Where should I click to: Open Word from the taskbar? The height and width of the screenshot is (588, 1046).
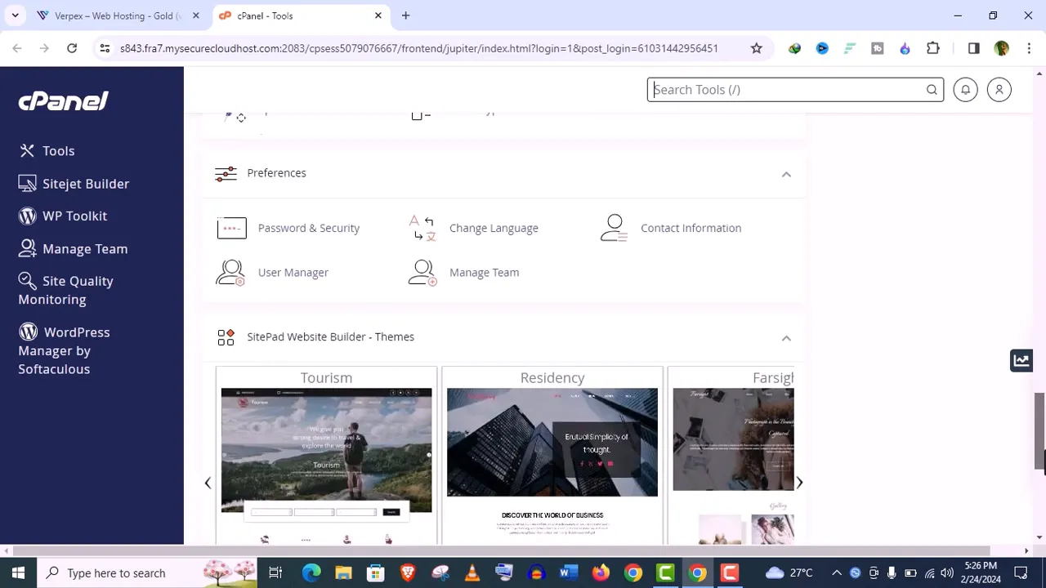[x=568, y=572]
